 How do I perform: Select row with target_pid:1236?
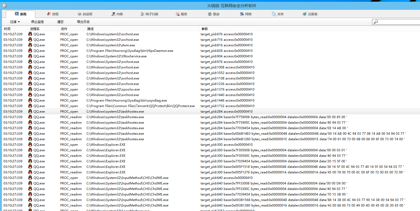pos(211,84)
